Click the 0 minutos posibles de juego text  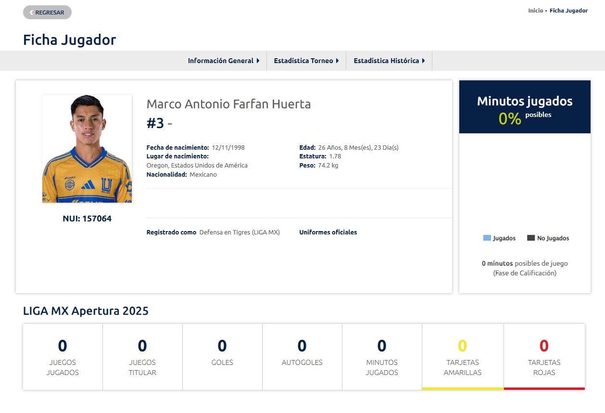point(525,264)
